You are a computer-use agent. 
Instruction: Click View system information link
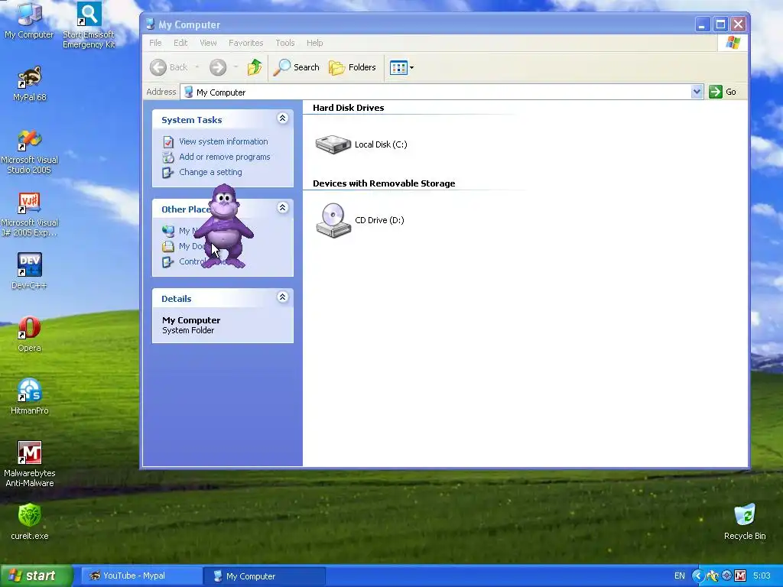(223, 141)
